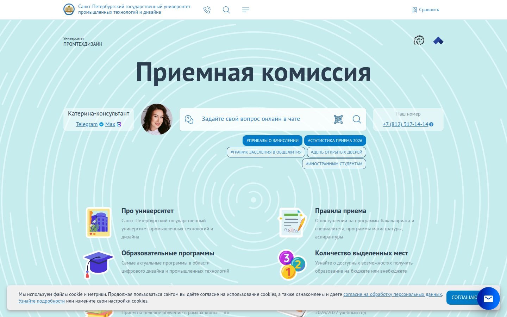This screenshot has height=317, width=507.
Task: Click numbered balls icon for Количество выделенных мест
Action: [292, 265]
